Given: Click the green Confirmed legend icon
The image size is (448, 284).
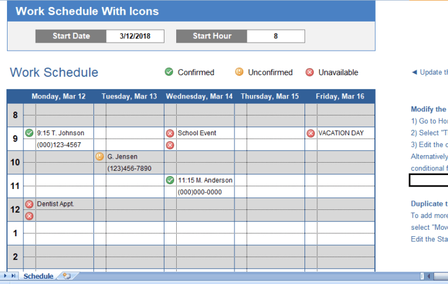Looking at the screenshot, I should (169, 72).
